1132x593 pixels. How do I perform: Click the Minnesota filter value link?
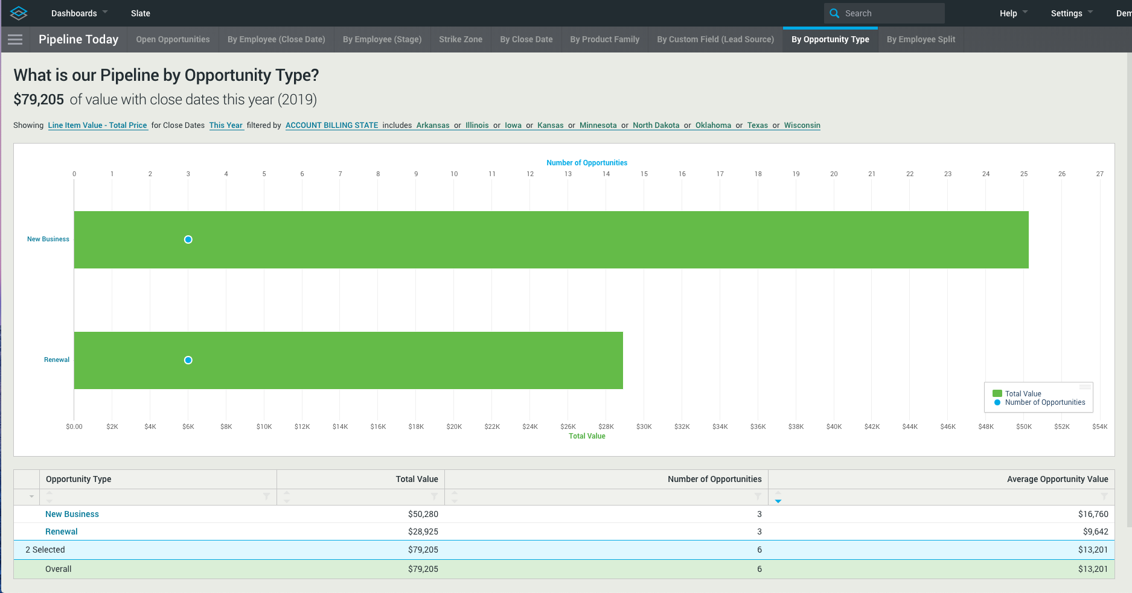click(x=598, y=125)
